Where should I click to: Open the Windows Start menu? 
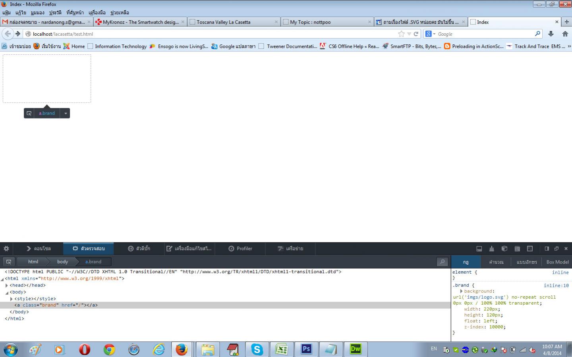tap(10, 349)
